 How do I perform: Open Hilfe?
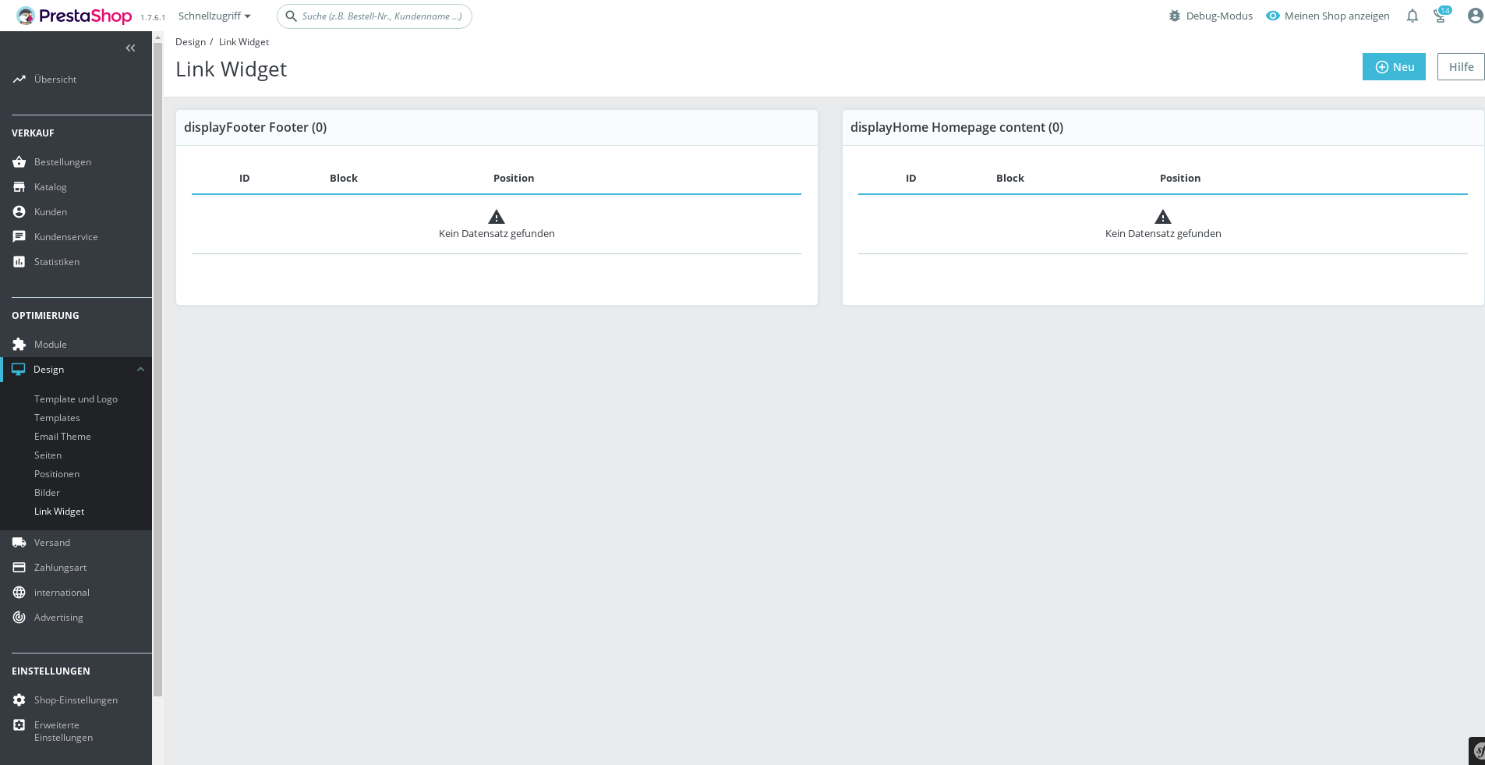pyautogui.click(x=1460, y=66)
